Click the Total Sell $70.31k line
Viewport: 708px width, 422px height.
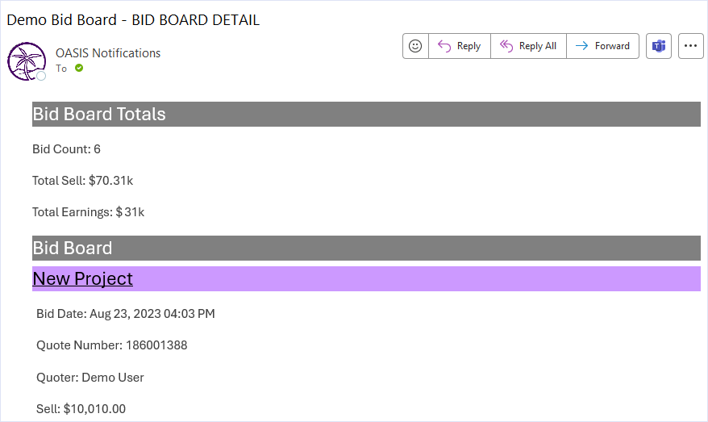(x=82, y=181)
